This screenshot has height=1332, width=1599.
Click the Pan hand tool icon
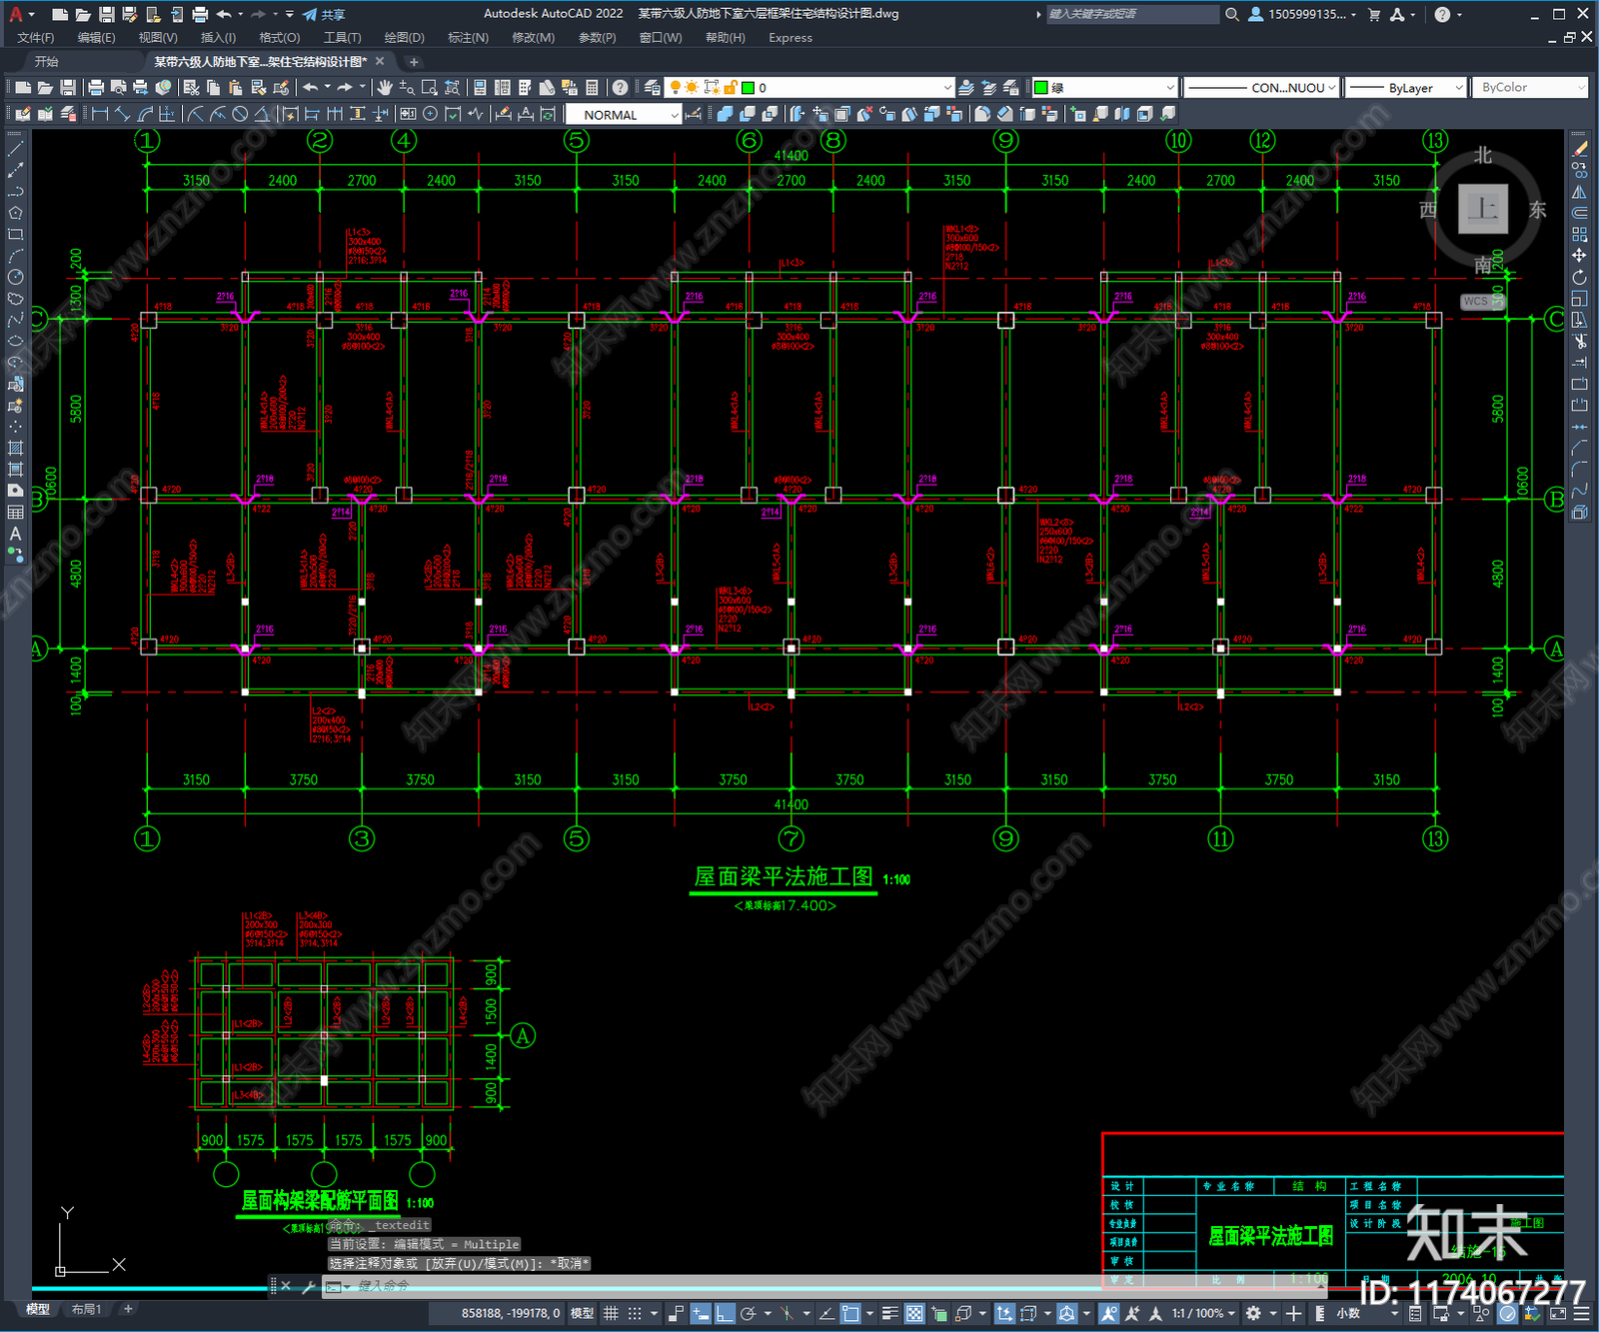(x=385, y=88)
